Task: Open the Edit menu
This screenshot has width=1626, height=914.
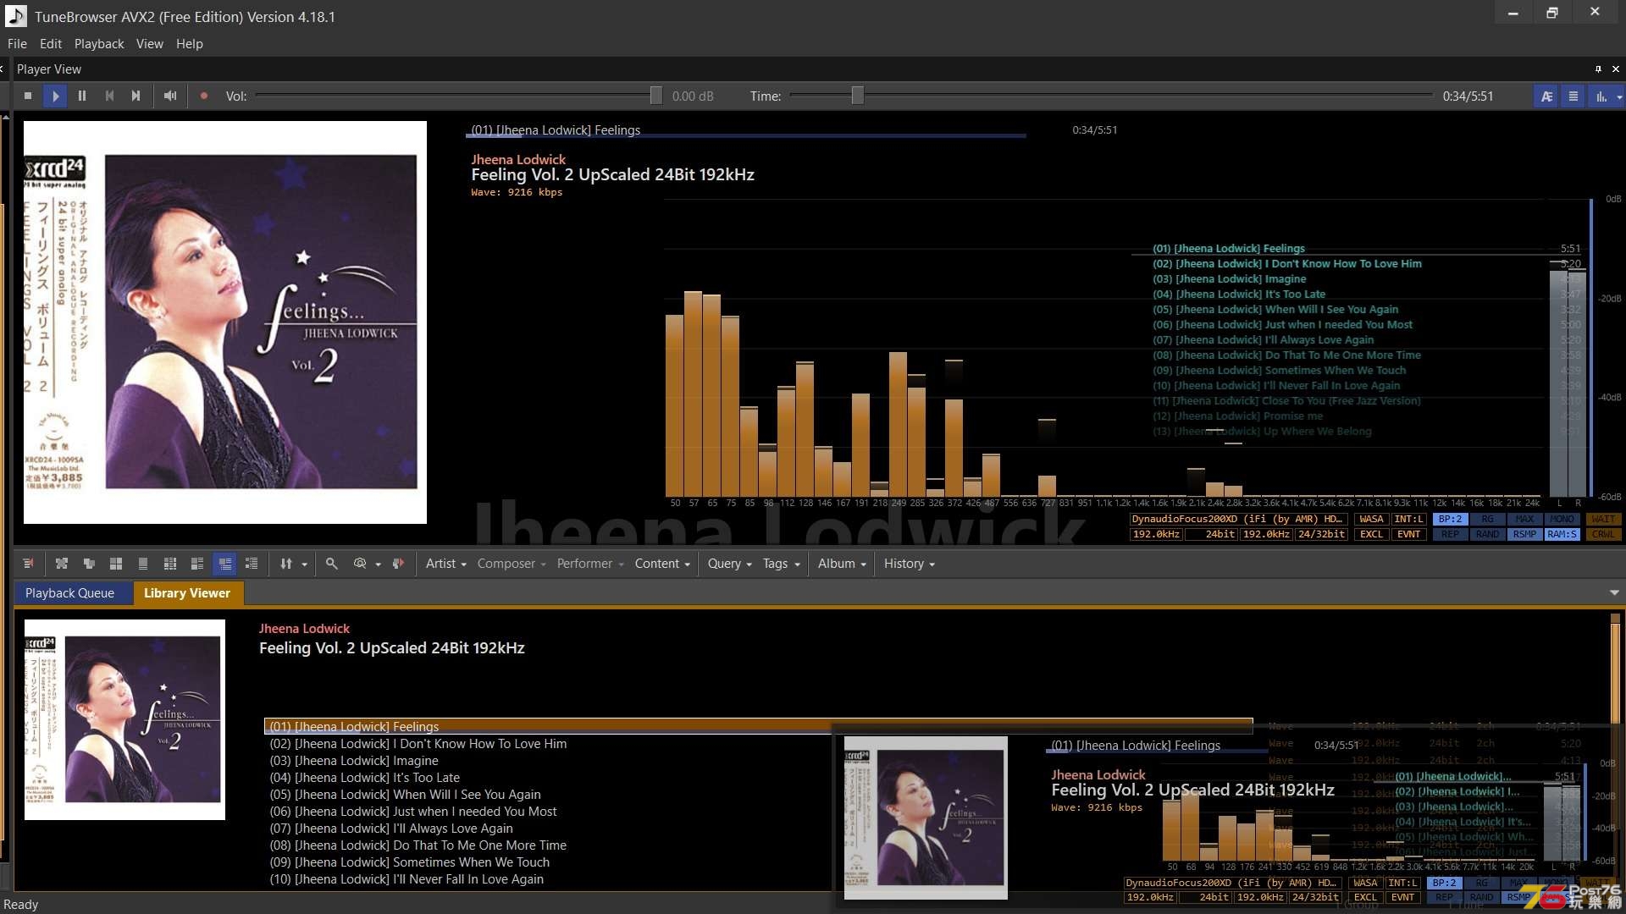Action: pos(51,44)
